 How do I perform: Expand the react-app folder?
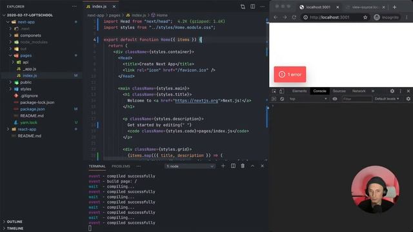27,129
